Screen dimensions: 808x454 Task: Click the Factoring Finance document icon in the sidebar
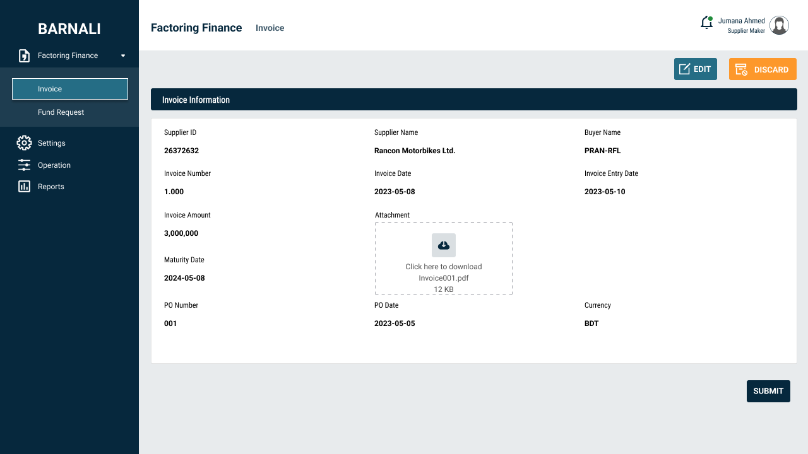click(x=24, y=55)
